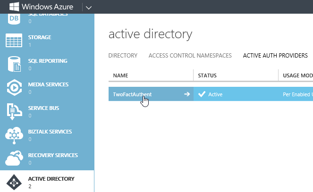Open the SQL Databases icon in sidebar

14,18
